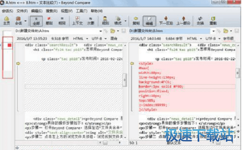
Task: Open the 工具(T) Tools menu
Action: point(82,11)
